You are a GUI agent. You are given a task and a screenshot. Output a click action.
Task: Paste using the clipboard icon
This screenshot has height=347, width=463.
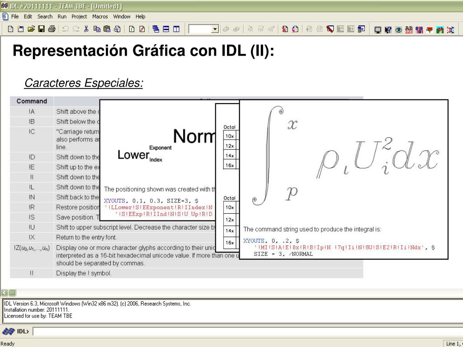[x=107, y=29]
